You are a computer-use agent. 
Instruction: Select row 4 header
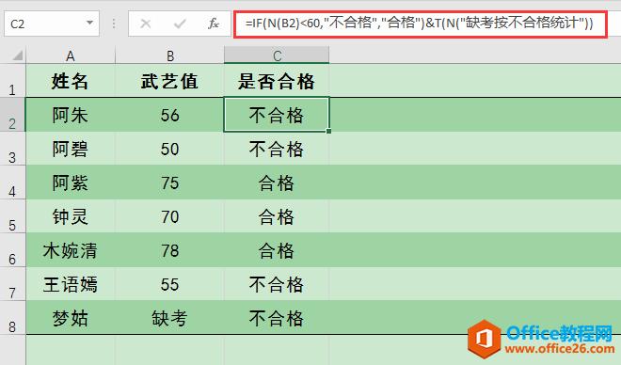coord(12,182)
